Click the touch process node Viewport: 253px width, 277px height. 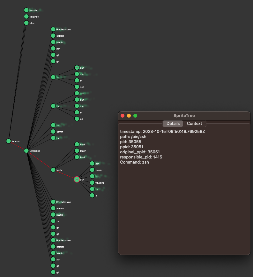77,151
